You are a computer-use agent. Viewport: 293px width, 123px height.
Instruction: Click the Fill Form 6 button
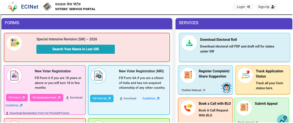(x=17, y=98)
